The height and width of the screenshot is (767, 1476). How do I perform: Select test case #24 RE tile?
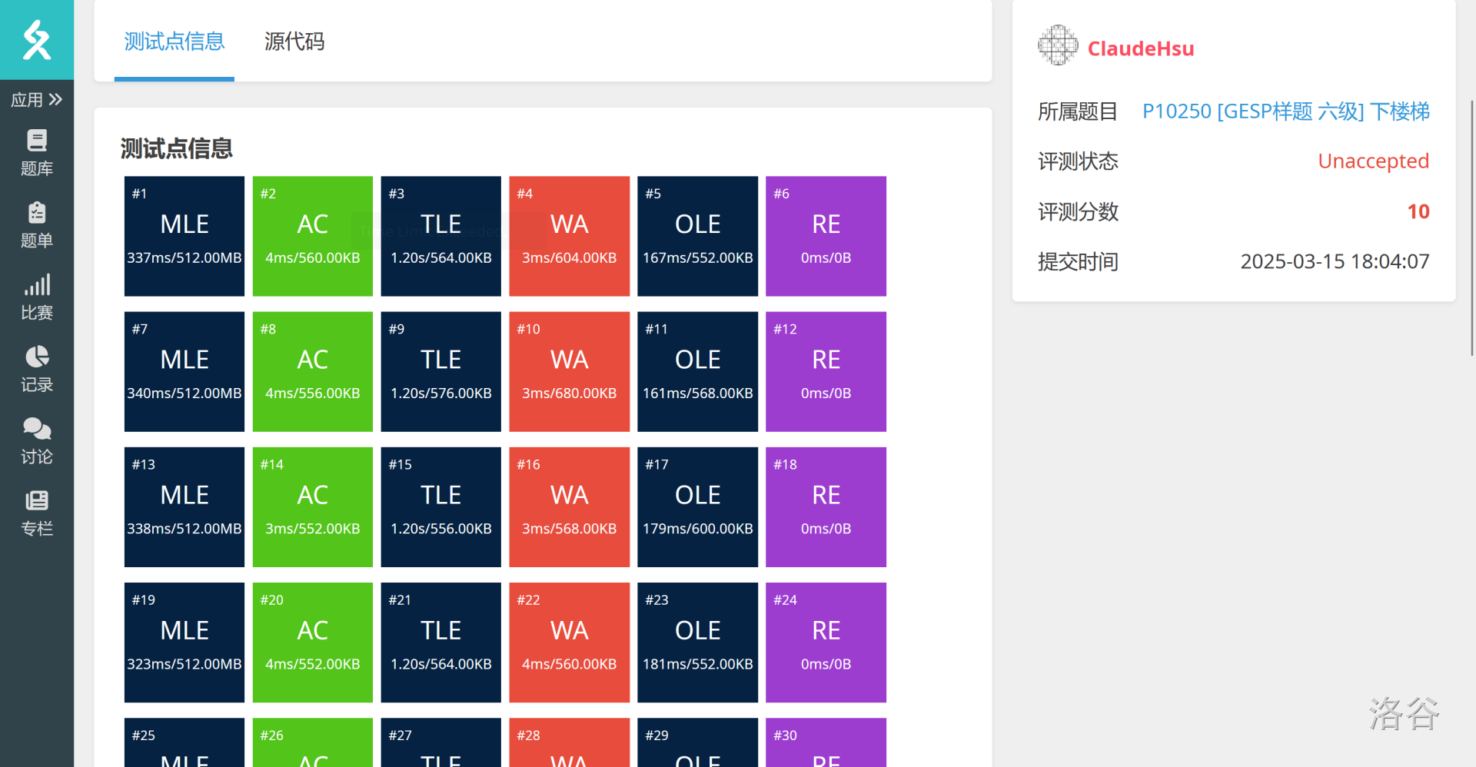tap(826, 642)
